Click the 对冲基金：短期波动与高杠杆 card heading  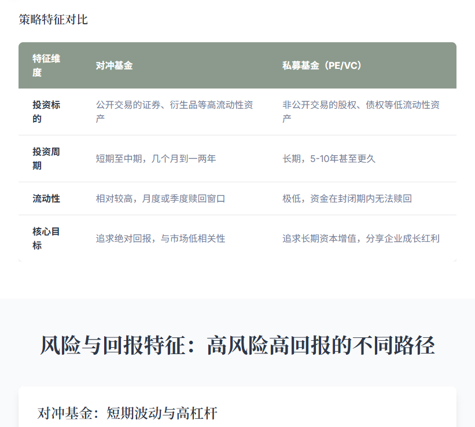pyautogui.click(x=127, y=413)
